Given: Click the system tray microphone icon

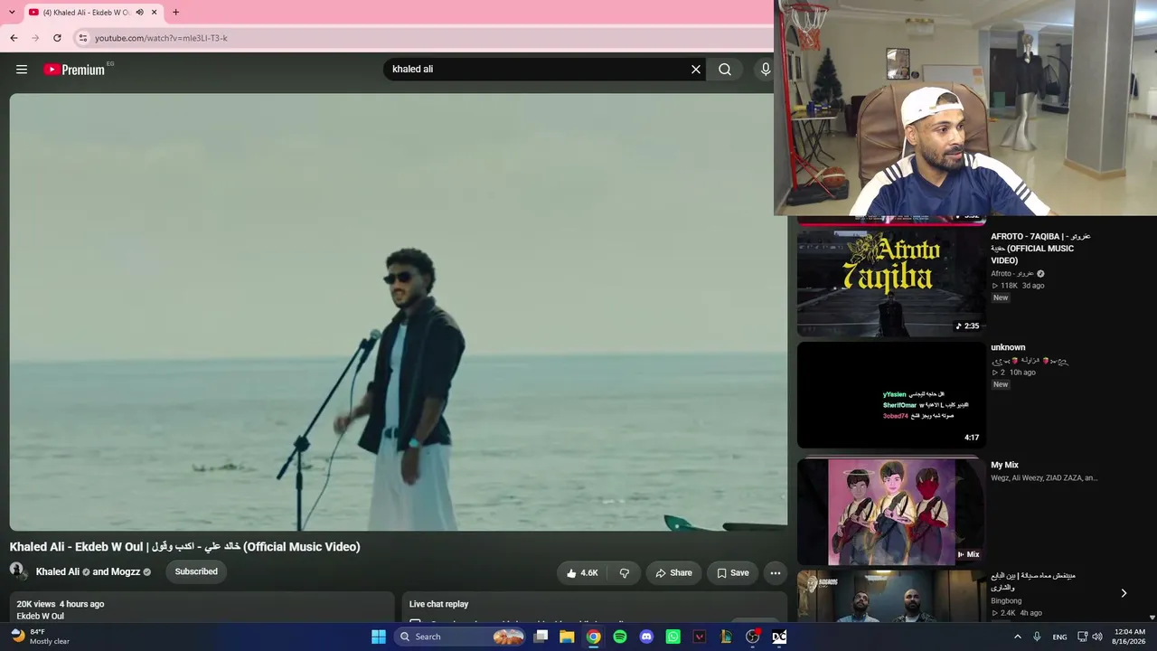Looking at the screenshot, I should (x=1037, y=637).
